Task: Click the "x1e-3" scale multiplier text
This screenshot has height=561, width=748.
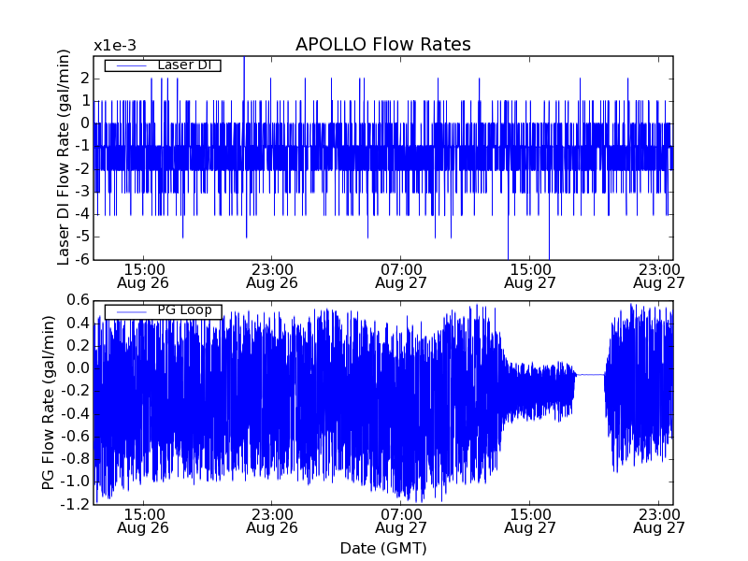Action: click(x=113, y=45)
